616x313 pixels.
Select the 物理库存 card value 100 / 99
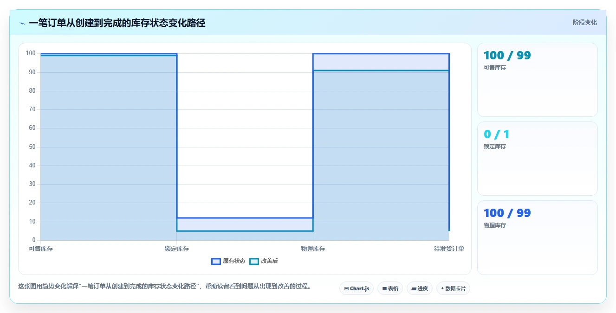(x=507, y=213)
